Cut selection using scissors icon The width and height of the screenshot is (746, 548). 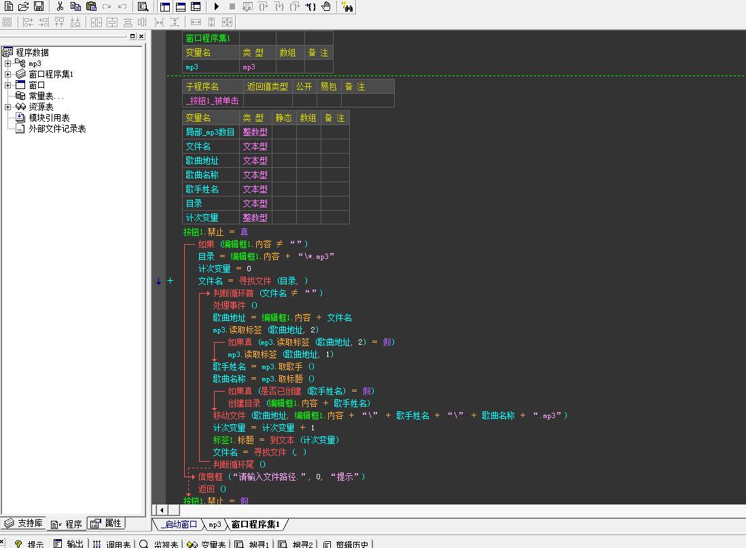point(60,6)
